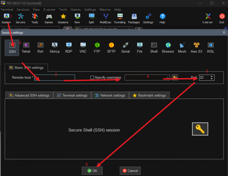Select the Telnet session type

(26, 48)
